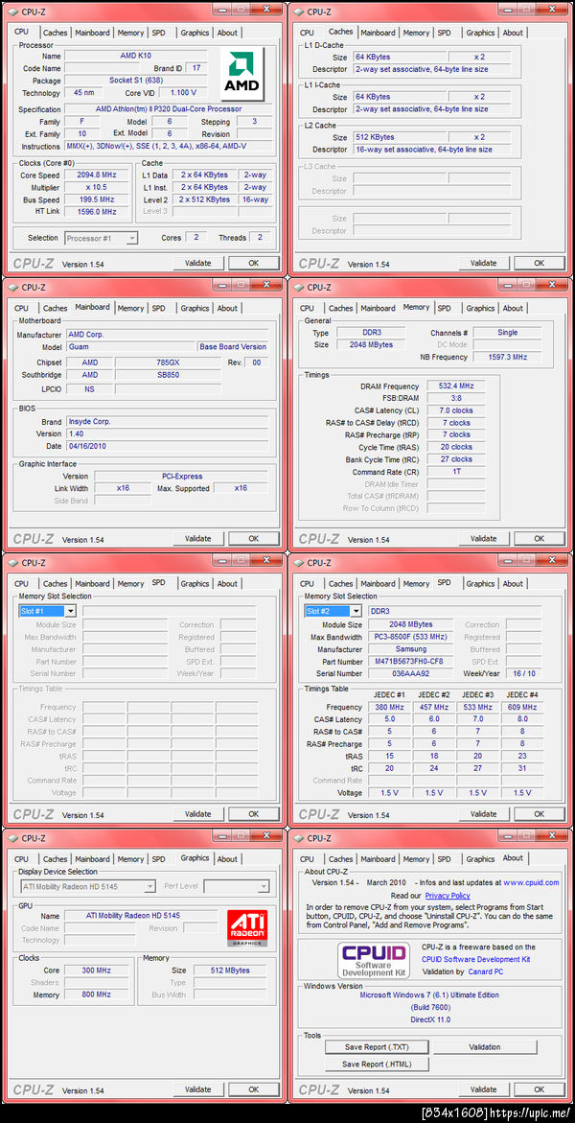575x1123 pixels.
Task: Click the ATI Radeon logo in Graphics window
Action: pos(247,928)
